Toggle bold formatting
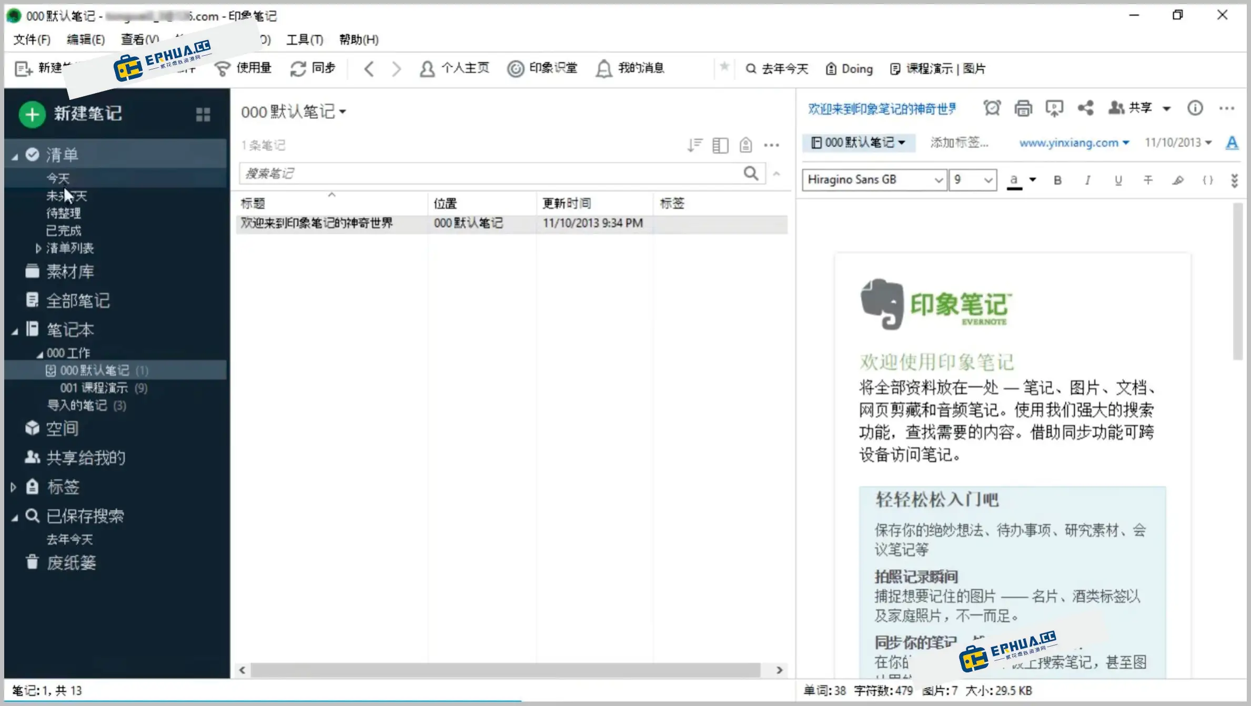1251x706 pixels. (1057, 180)
